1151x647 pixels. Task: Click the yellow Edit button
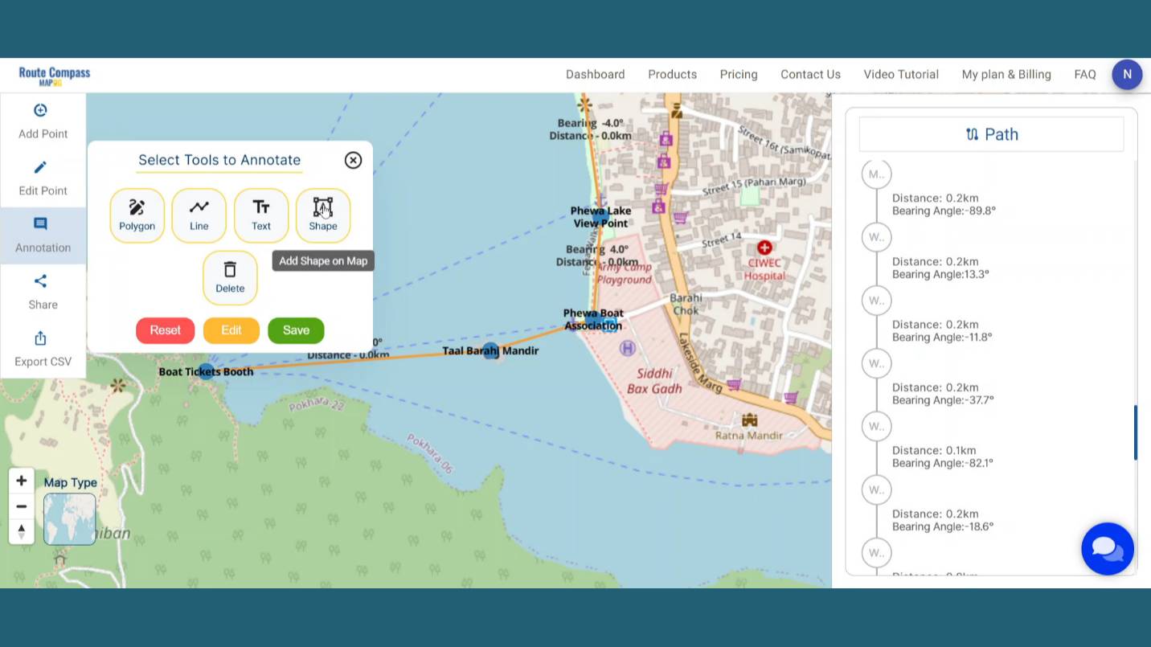(x=231, y=330)
